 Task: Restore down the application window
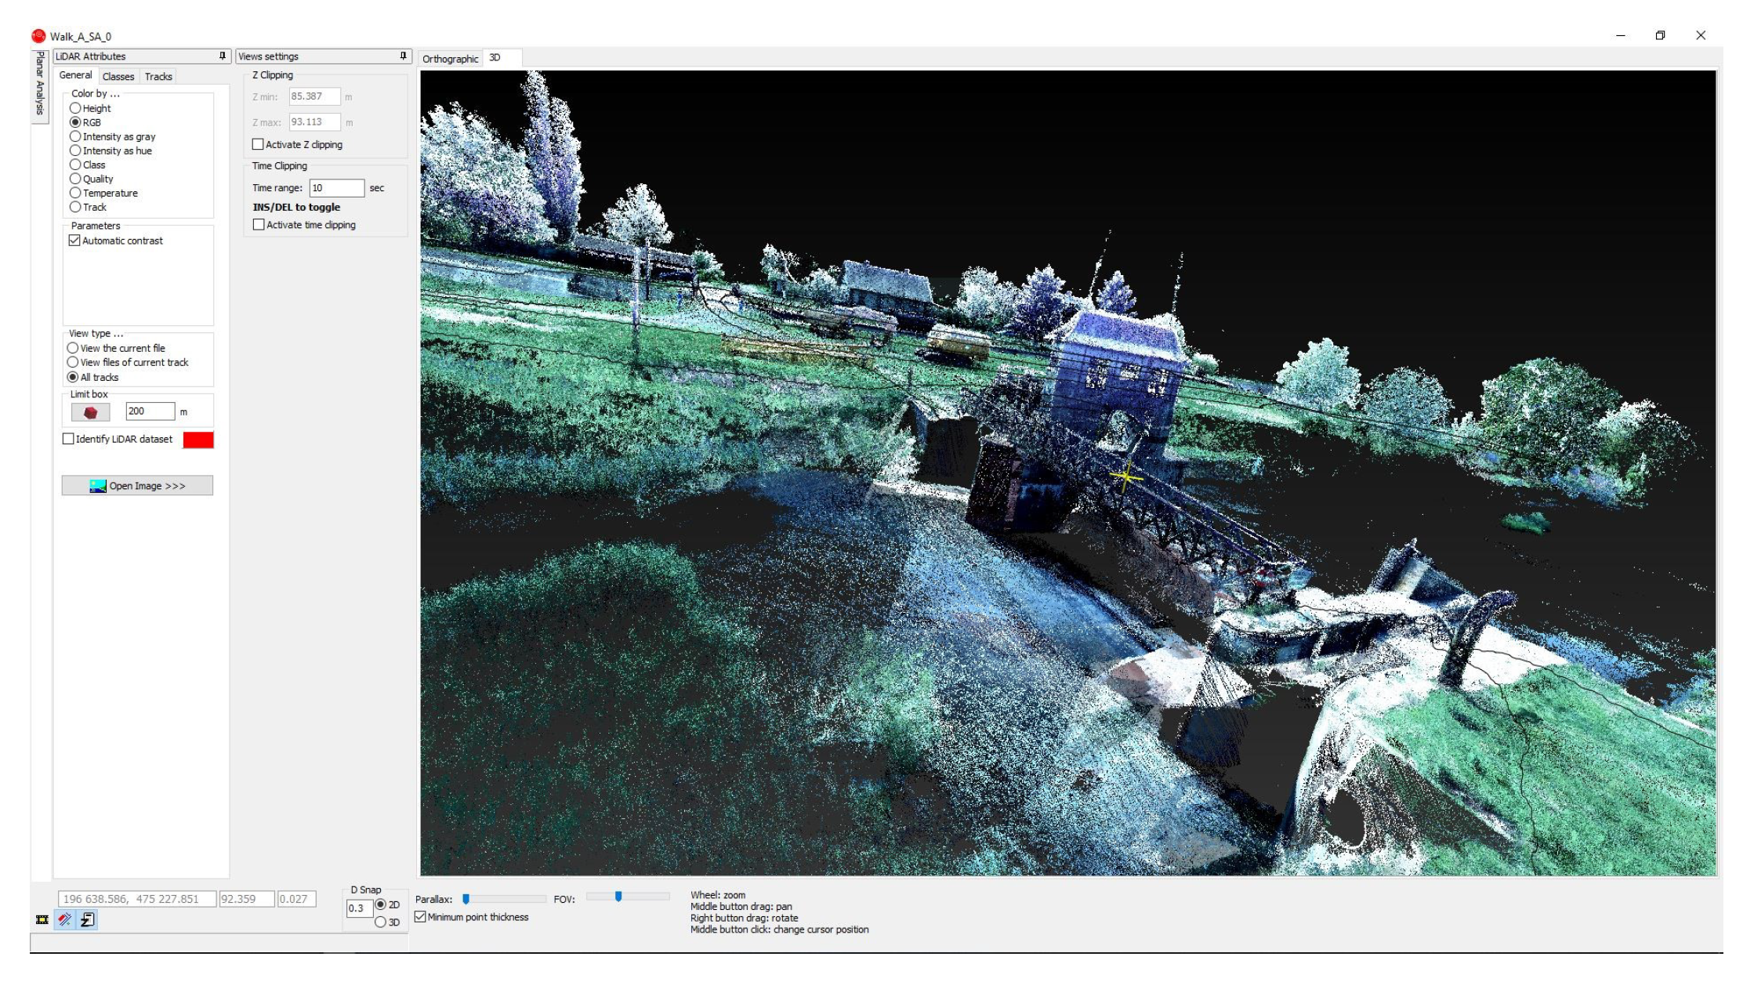tap(1660, 35)
